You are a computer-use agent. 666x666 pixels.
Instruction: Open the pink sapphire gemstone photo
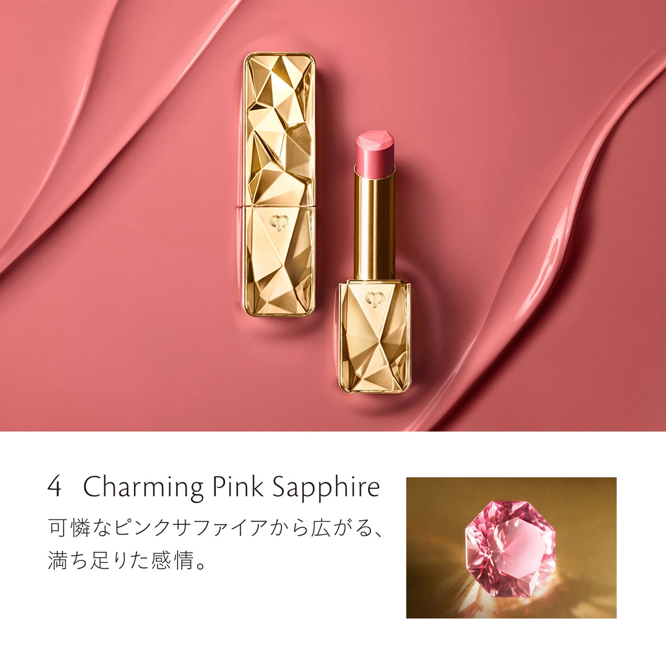click(x=511, y=548)
